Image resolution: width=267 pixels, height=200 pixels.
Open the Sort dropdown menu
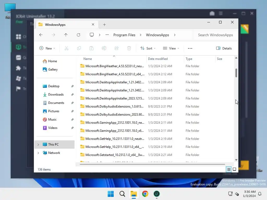point(148,48)
